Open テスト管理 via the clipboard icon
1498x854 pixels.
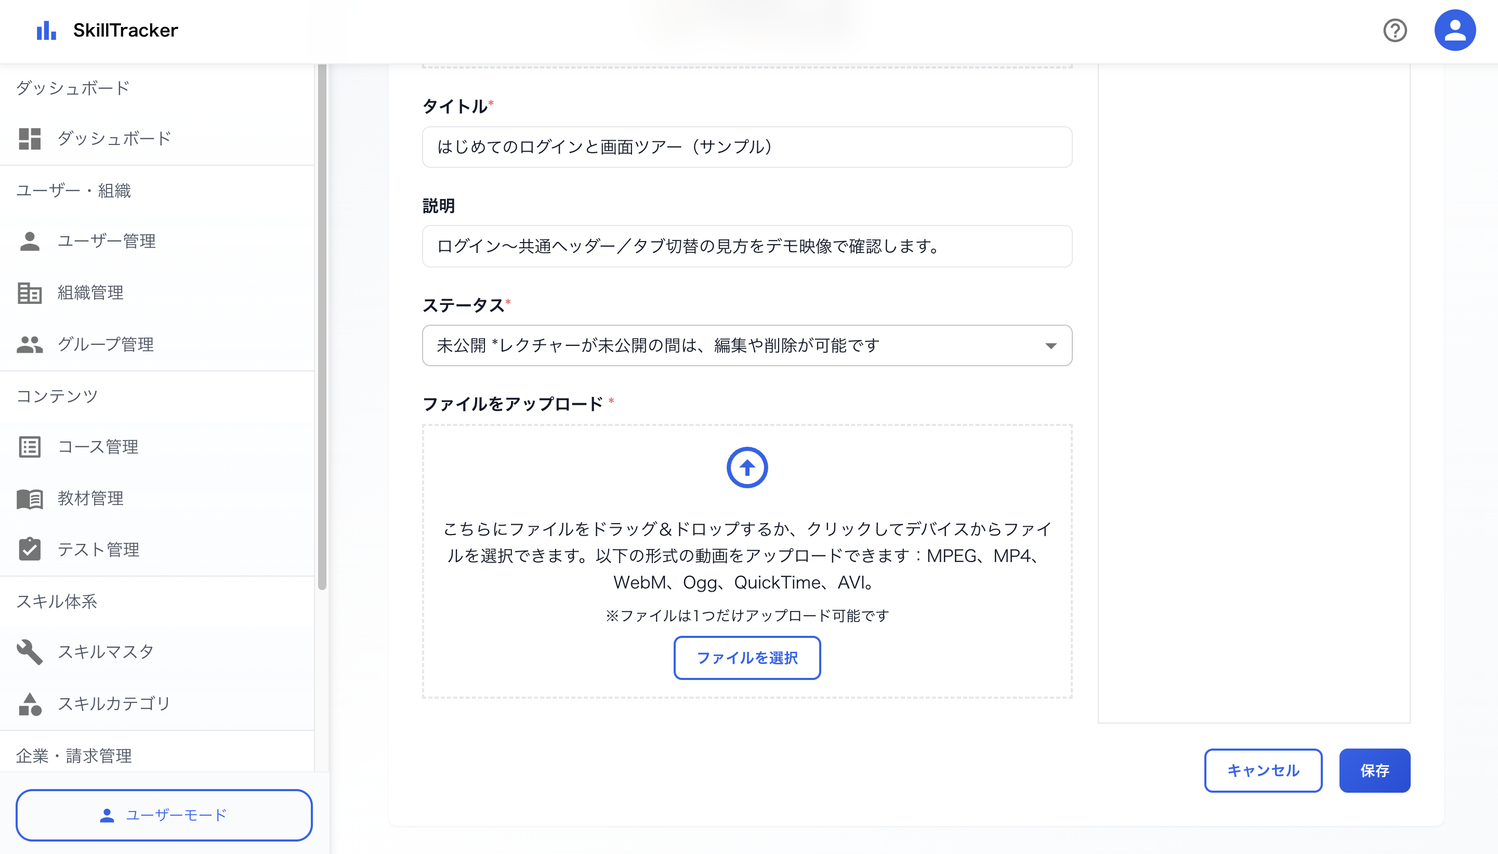click(29, 550)
